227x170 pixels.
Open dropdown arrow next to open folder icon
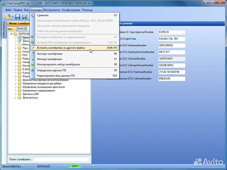click(13, 17)
